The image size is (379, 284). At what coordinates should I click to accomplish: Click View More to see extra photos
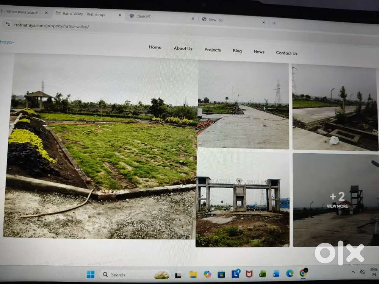tap(337, 200)
